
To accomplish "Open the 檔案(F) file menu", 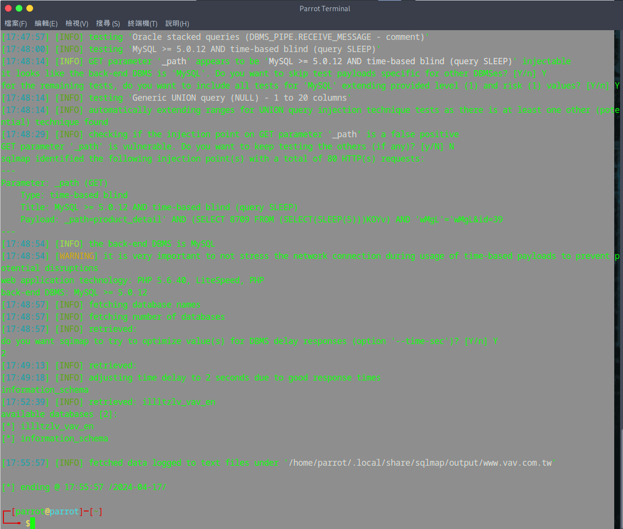I will point(16,23).
